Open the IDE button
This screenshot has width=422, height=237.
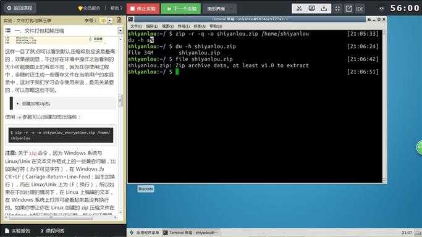[x=360, y=9]
